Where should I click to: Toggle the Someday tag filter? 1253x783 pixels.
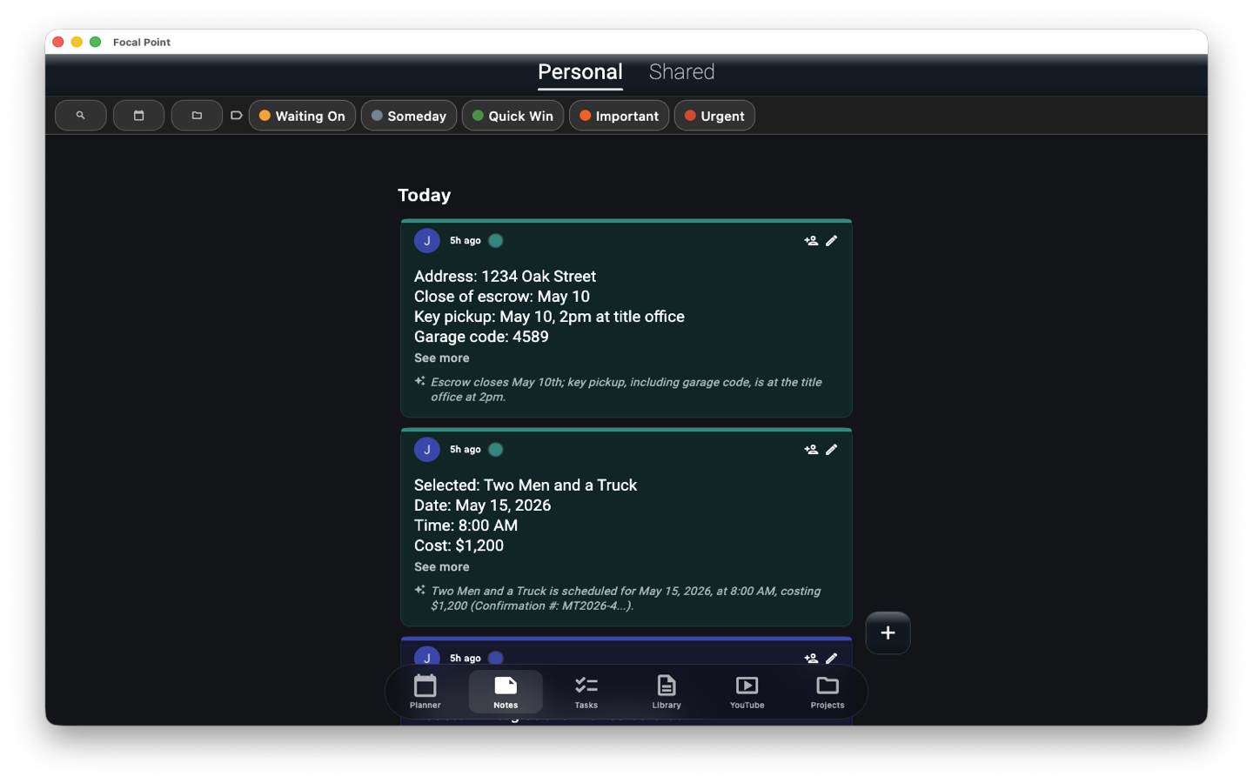[x=409, y=116]
